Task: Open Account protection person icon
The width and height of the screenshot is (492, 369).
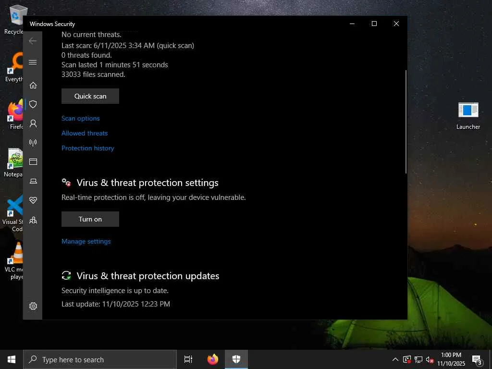Action: [33, 123]
